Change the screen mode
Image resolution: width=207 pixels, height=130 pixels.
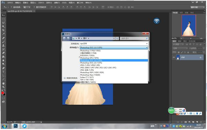tap(3, 102)
